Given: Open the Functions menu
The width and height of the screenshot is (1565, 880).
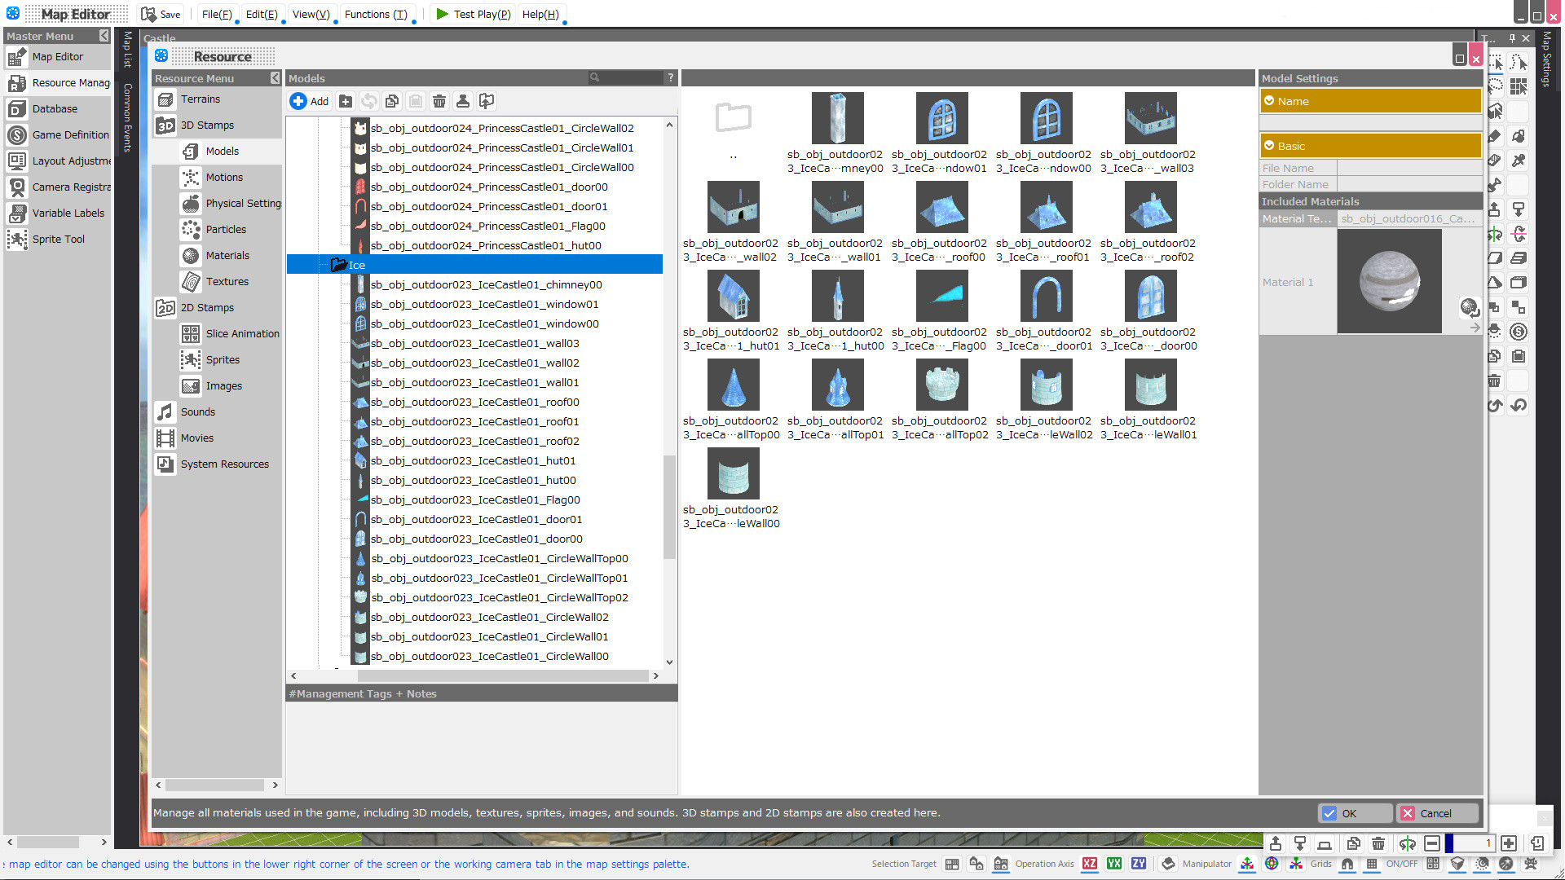Looking at the screenshot, I should [376, 14].
